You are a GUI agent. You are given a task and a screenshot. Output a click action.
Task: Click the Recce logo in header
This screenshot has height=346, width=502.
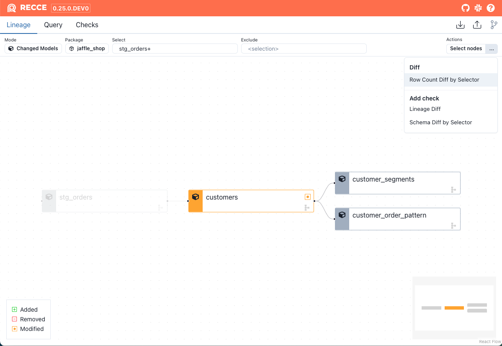12,8
